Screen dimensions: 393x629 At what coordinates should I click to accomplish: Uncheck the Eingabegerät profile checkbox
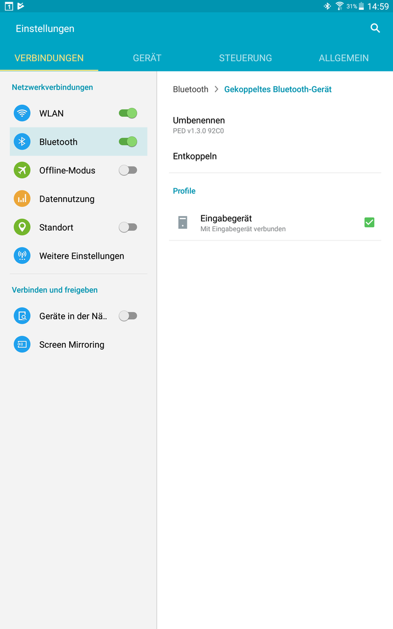click(369, 222)
